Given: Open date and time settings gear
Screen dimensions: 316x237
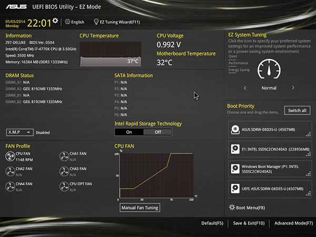Looking at the screenshot, I should tap(55, 21).
